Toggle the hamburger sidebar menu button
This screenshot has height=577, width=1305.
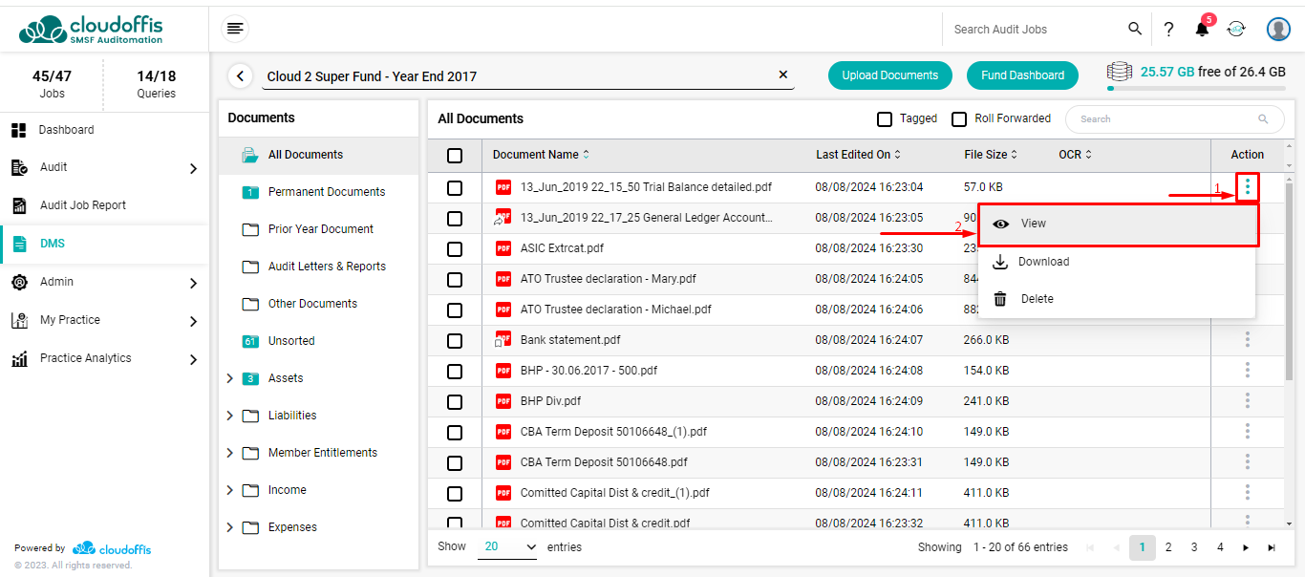coord(235,29)
